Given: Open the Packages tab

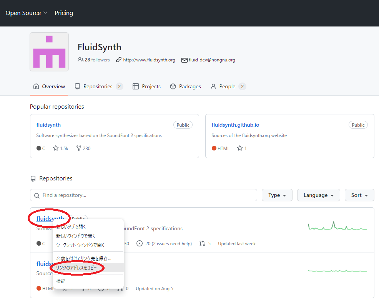Looking at the screenshot, I should tap(185, 86).
